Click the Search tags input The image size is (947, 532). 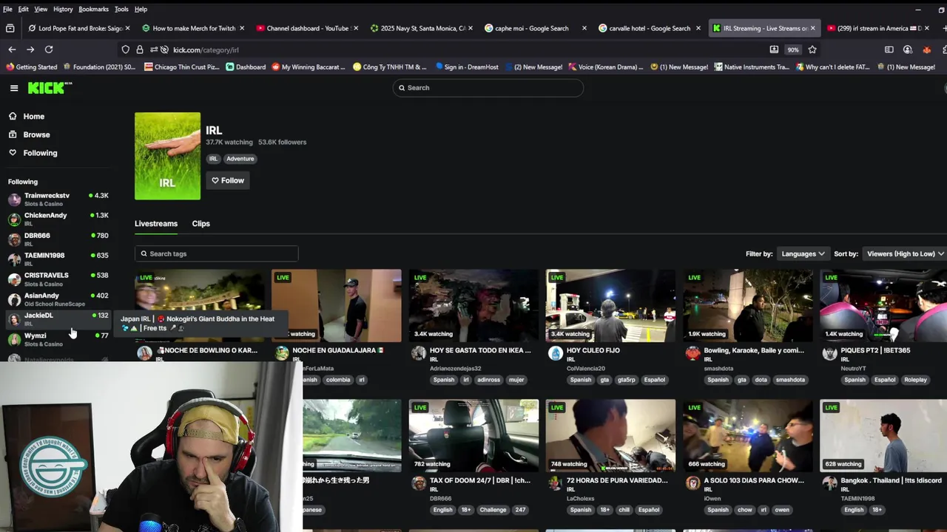216,253
